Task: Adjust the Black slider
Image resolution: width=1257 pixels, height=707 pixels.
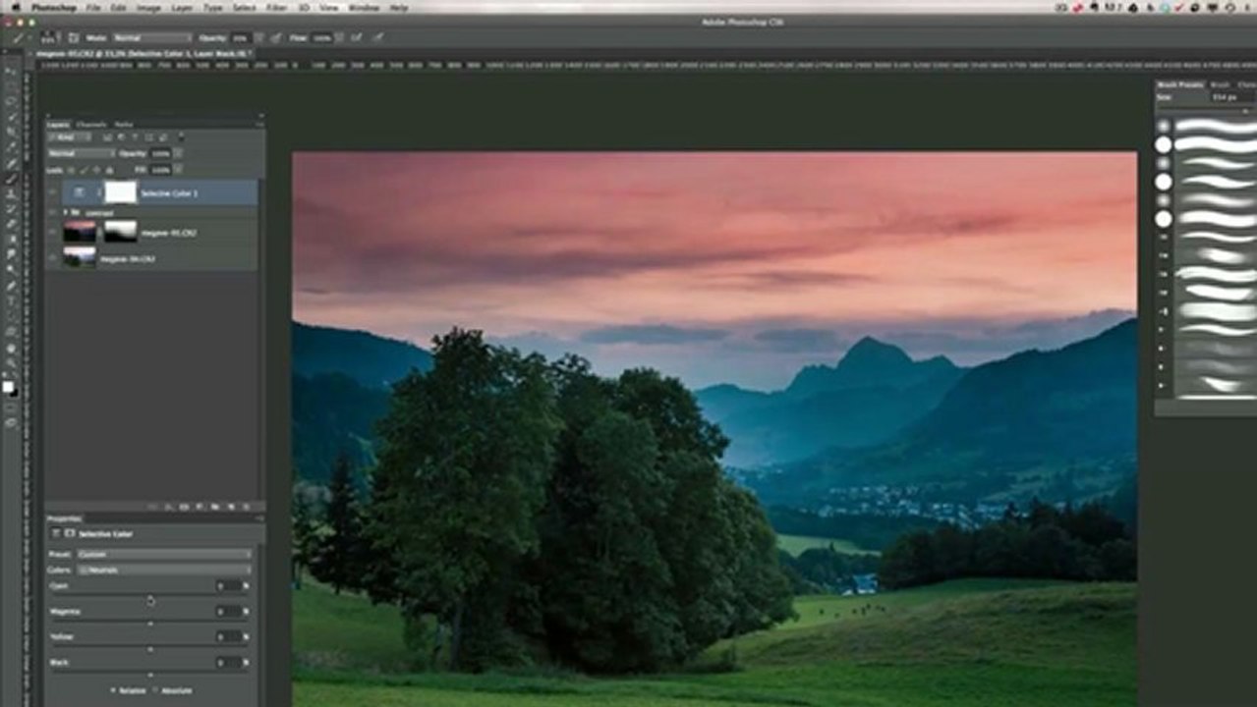Action: pyautogui.click(x=150, y=675)
